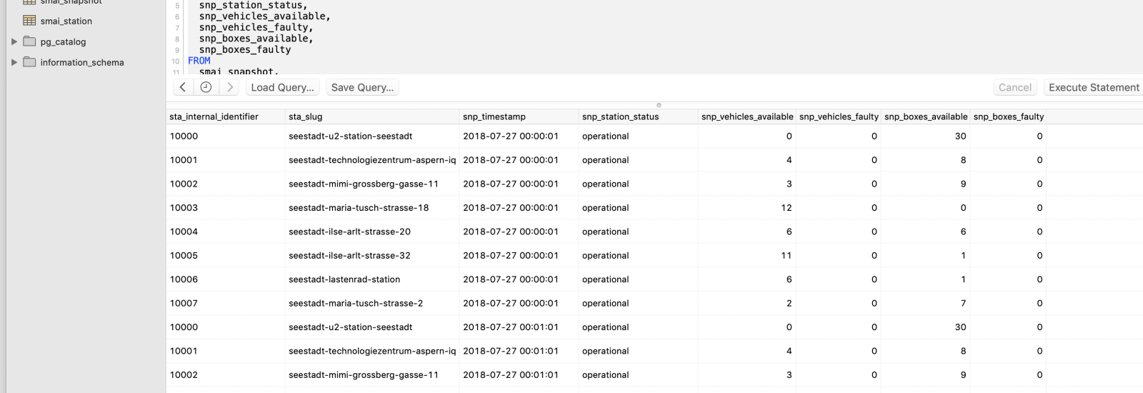The width and height of the screenshot is (1143, 393).
Task: Click the split pane resize handle dot
Action: 659,105
